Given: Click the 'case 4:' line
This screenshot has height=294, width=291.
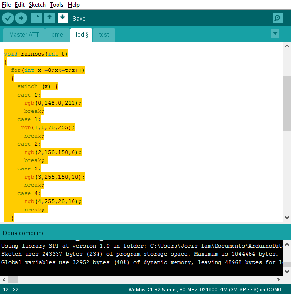Looking at the screenshot, I should (29, 193).
